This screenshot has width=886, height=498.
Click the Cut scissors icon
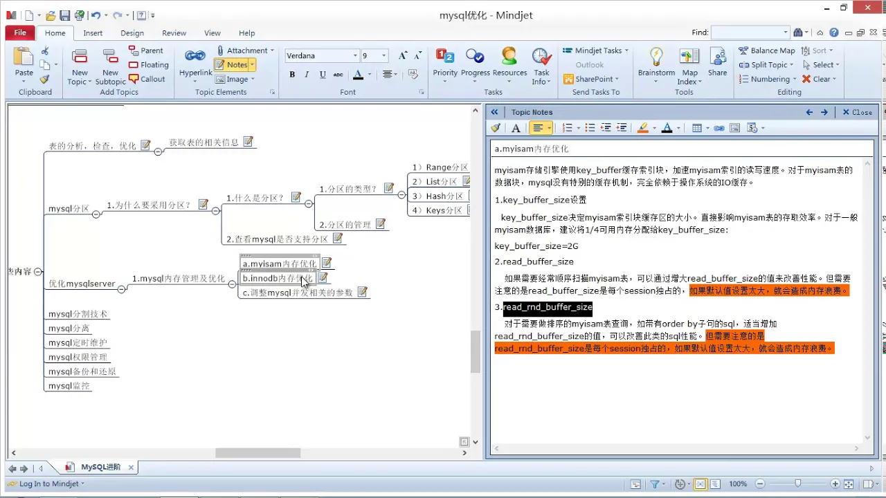pyautogui.click(x=45, y=50)
